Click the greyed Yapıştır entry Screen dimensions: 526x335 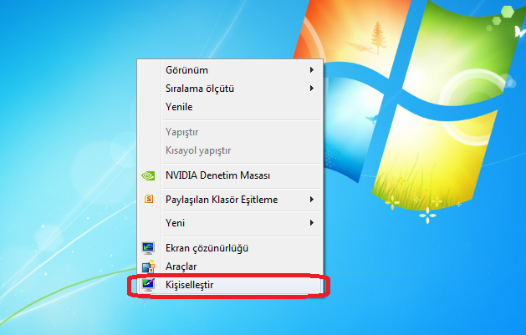click(x=230, y=132)
